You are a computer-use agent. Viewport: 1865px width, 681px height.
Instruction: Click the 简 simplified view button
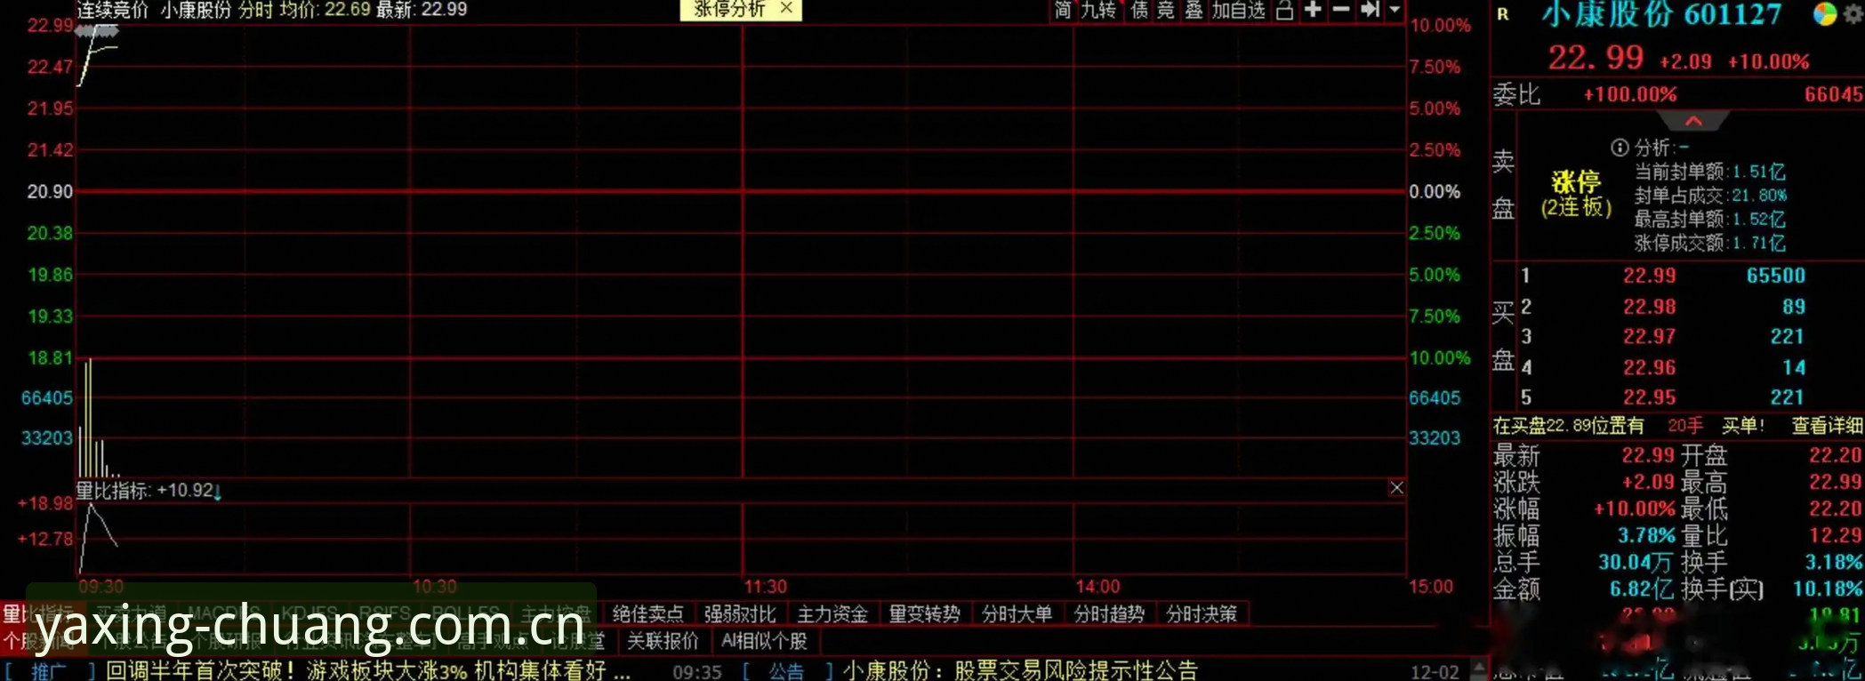tap(1063, 10)
